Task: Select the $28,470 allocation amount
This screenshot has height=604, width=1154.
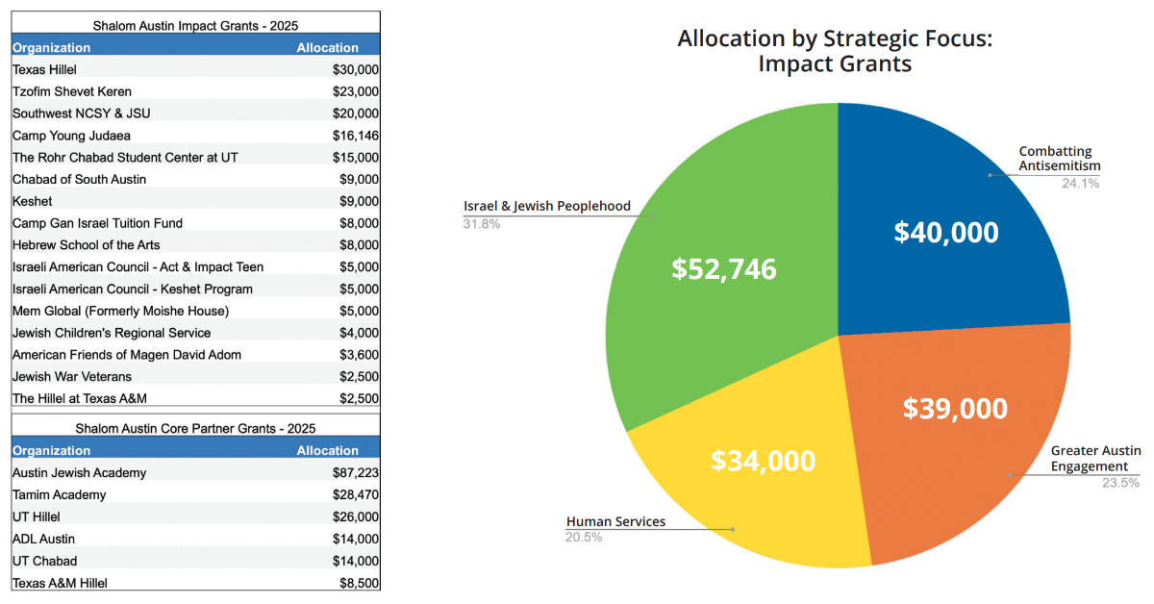Action: [x=356, y=495]
